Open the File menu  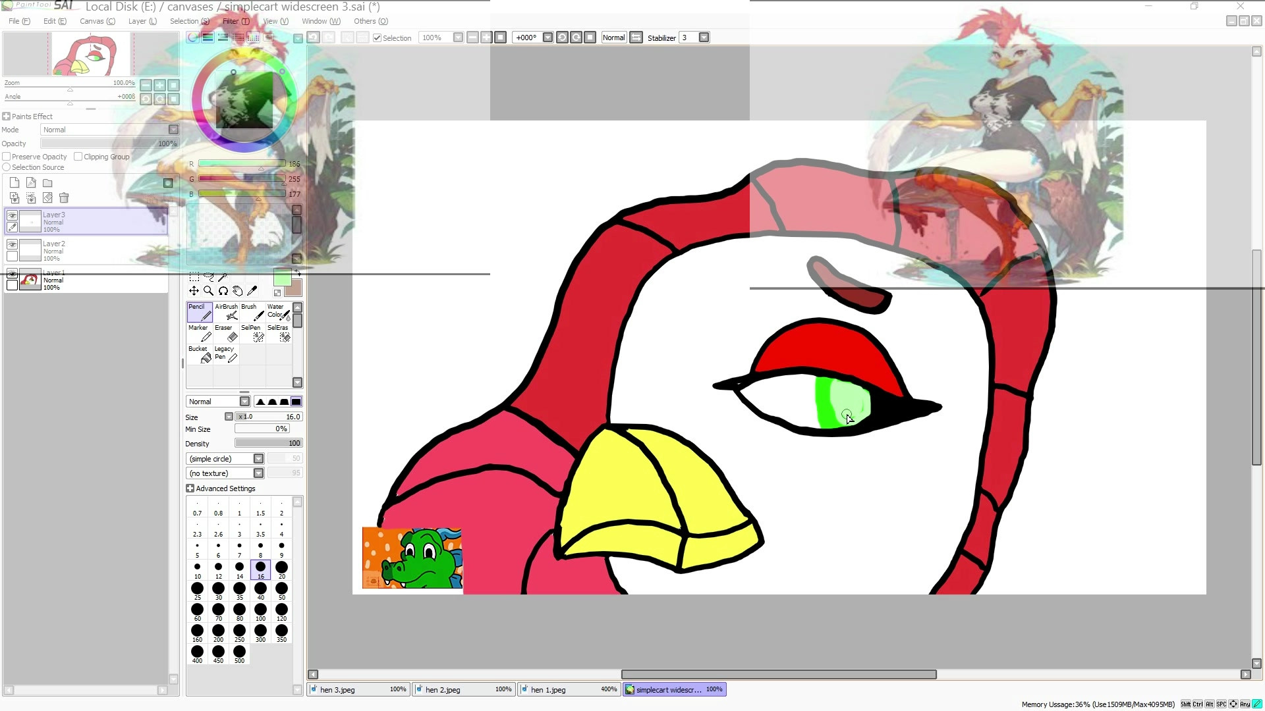(19, 21)
